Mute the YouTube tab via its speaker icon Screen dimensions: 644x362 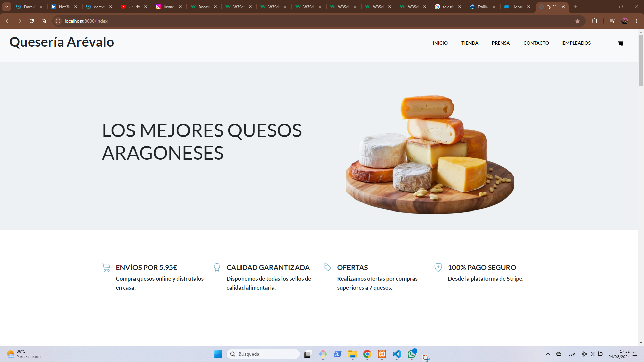[137, 7]
